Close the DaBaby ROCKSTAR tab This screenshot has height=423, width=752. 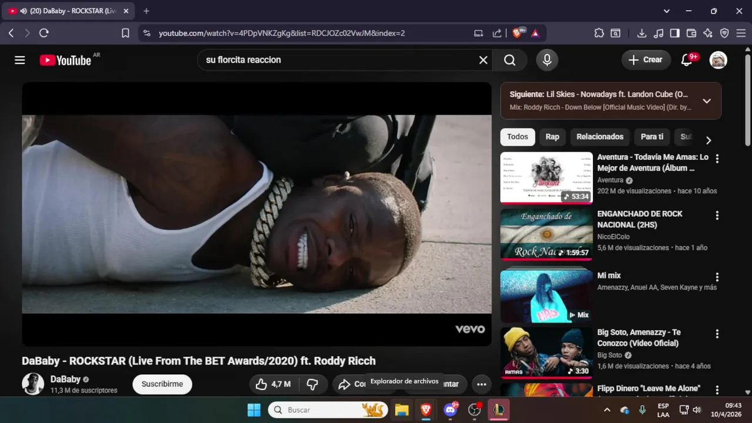pyautogui.click(x=126, y=11)
